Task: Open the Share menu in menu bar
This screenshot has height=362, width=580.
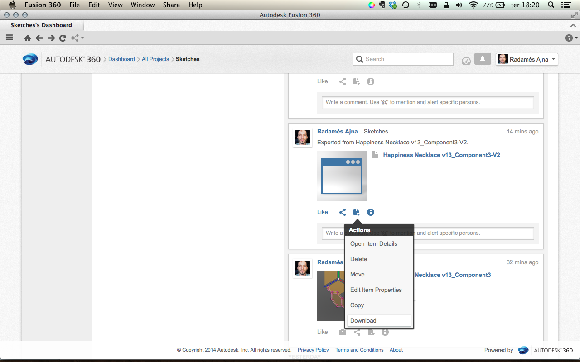Action: pyautogui.click(x=171, y=5)
